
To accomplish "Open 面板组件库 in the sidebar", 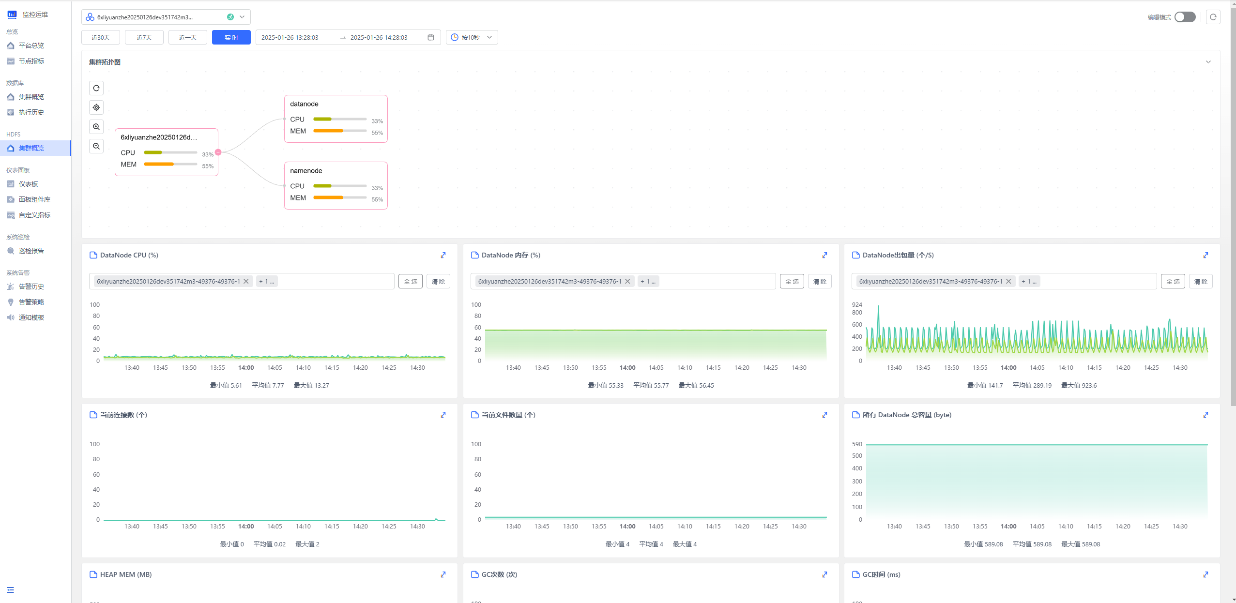I will click(35, 199).
